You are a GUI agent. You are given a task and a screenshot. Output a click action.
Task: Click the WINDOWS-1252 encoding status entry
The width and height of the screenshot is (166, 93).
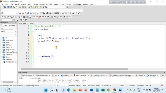click(x=89, y=86)
